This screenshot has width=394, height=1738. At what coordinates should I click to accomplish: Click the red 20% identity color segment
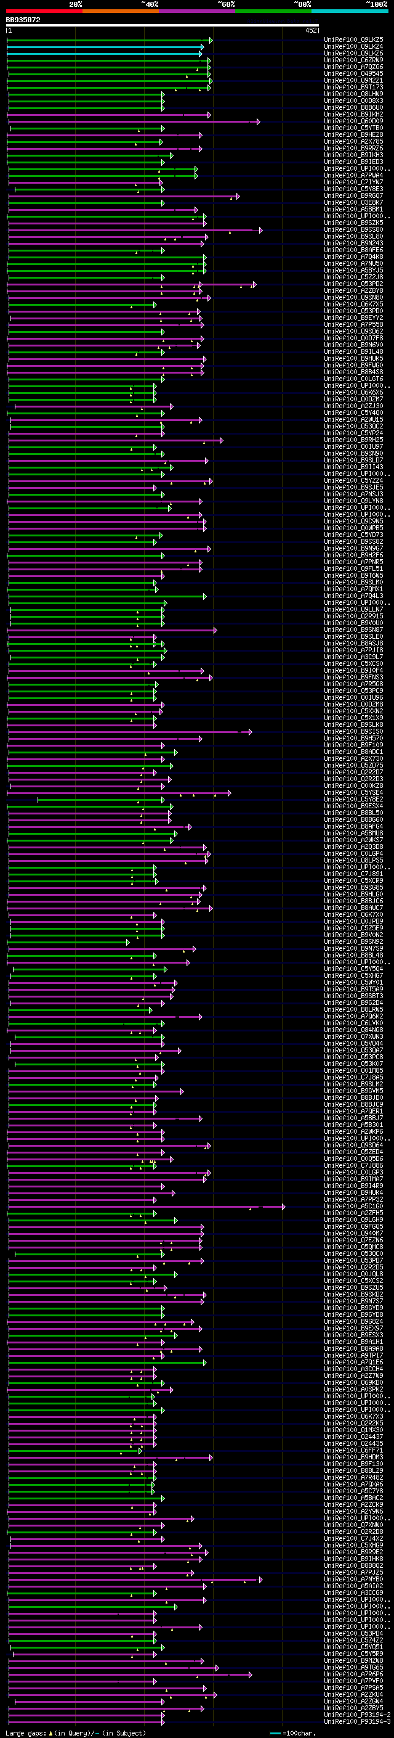click(x=44, y=11)
